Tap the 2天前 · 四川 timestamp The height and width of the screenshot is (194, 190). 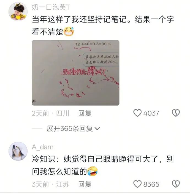pos(50,113)
